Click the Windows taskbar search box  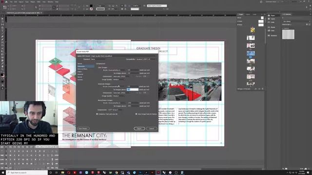coord(27,173)
